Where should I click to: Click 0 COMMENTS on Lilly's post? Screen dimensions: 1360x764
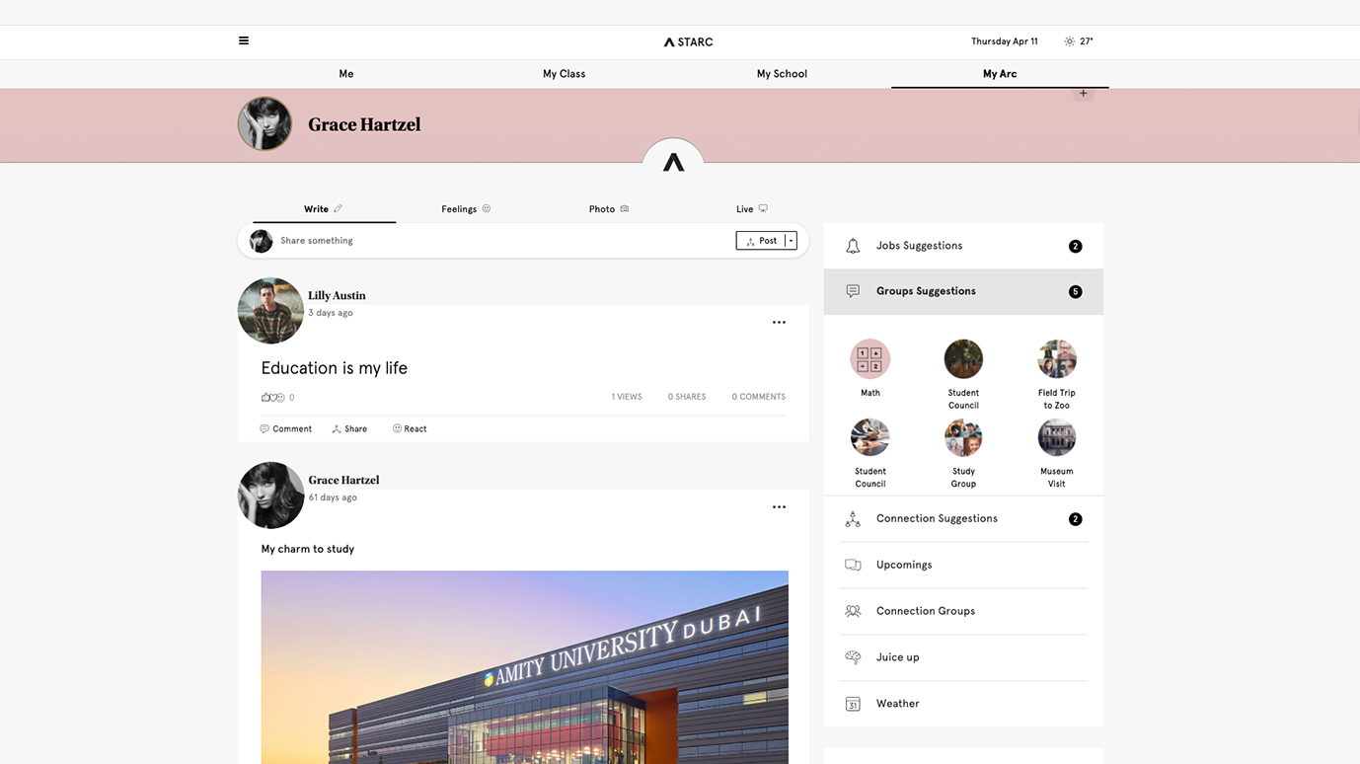(759, 397)
